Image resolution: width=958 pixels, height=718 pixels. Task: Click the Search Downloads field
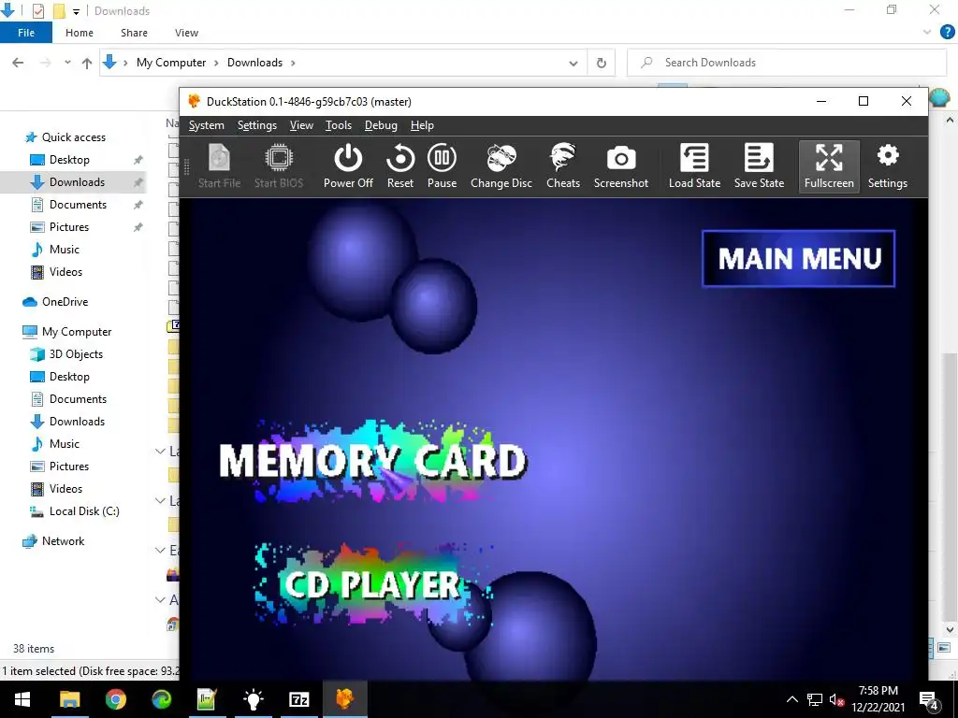(786, 63)
